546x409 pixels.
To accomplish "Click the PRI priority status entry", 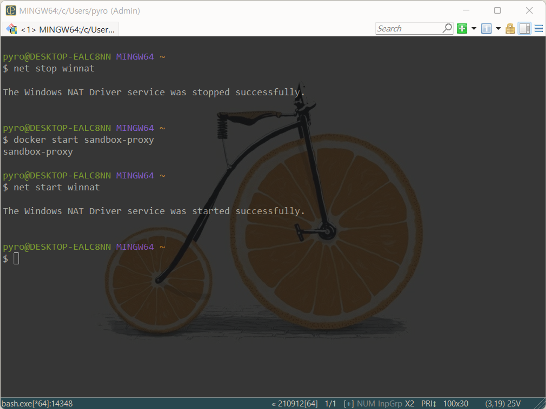I will pyautogui.click(x=429, y=404).
